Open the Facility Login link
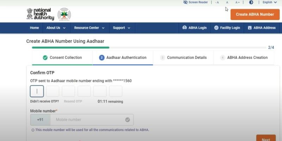 (x=227, y=28)
